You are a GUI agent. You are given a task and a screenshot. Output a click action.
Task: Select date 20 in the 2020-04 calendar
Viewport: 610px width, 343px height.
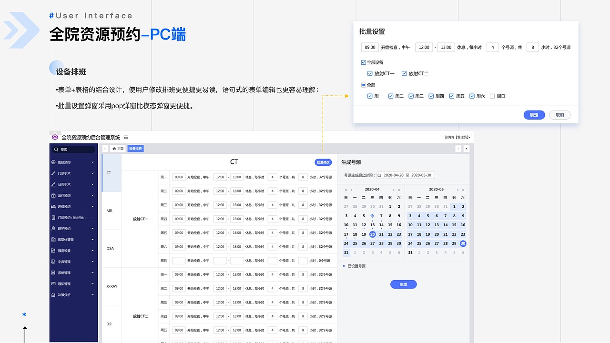pyautogui.click(x=372, y=234)
